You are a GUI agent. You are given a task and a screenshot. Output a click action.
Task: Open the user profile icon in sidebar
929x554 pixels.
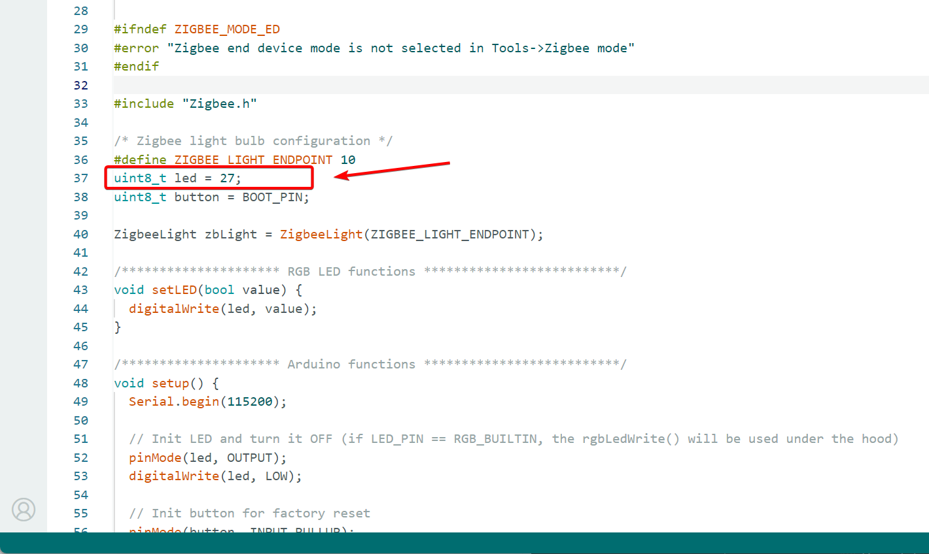click(x=24, y=510)
